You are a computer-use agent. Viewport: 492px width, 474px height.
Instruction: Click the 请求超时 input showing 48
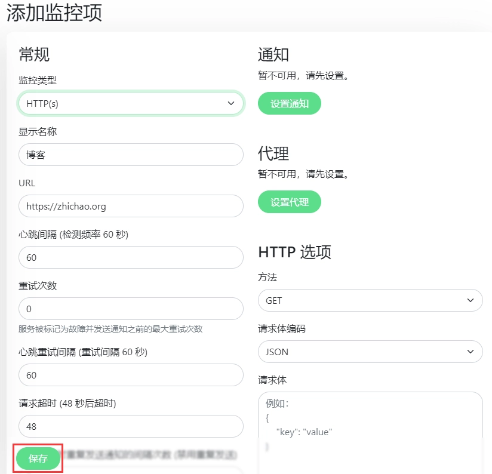point(131,426)
